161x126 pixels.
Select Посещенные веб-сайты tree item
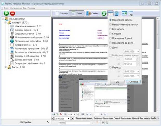29,41
